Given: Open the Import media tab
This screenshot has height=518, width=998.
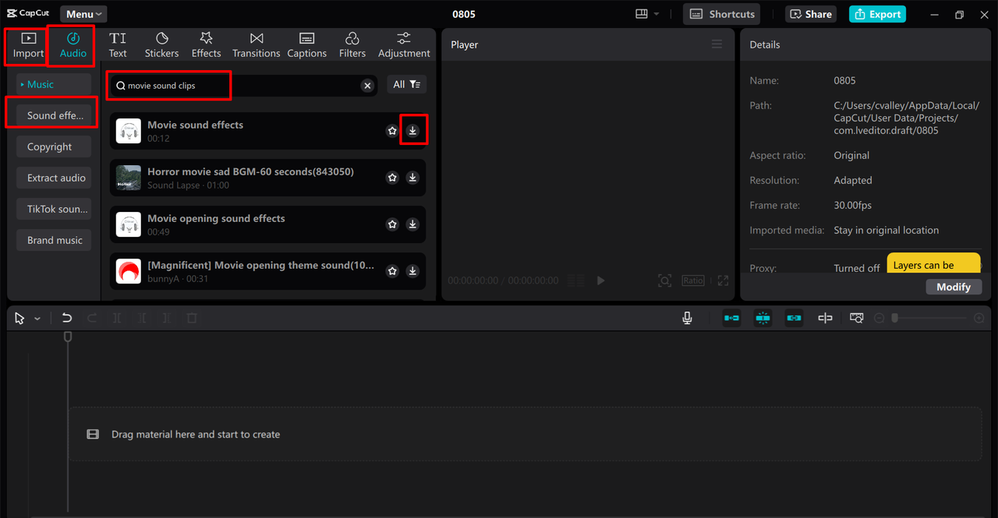Looking at the screenshot, I should click(28, 45).
